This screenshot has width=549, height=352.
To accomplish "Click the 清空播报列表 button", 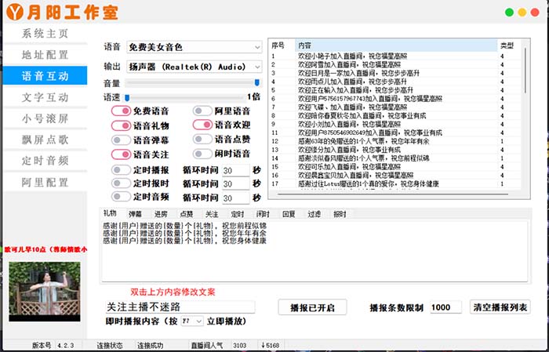I will tap(500, 307).
